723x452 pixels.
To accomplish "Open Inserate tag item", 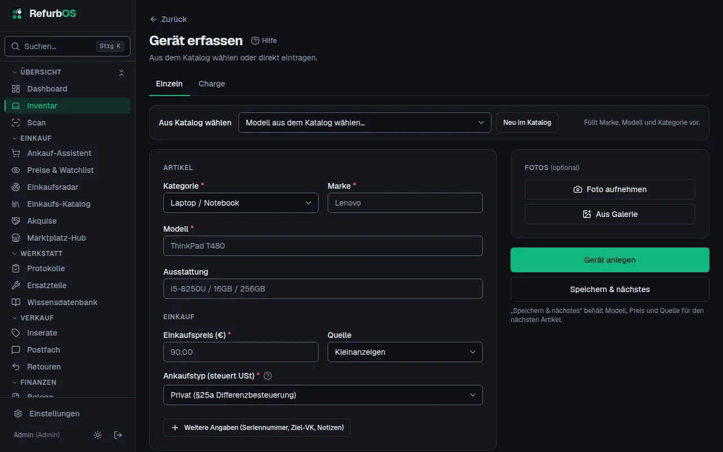I will [67, 333].
